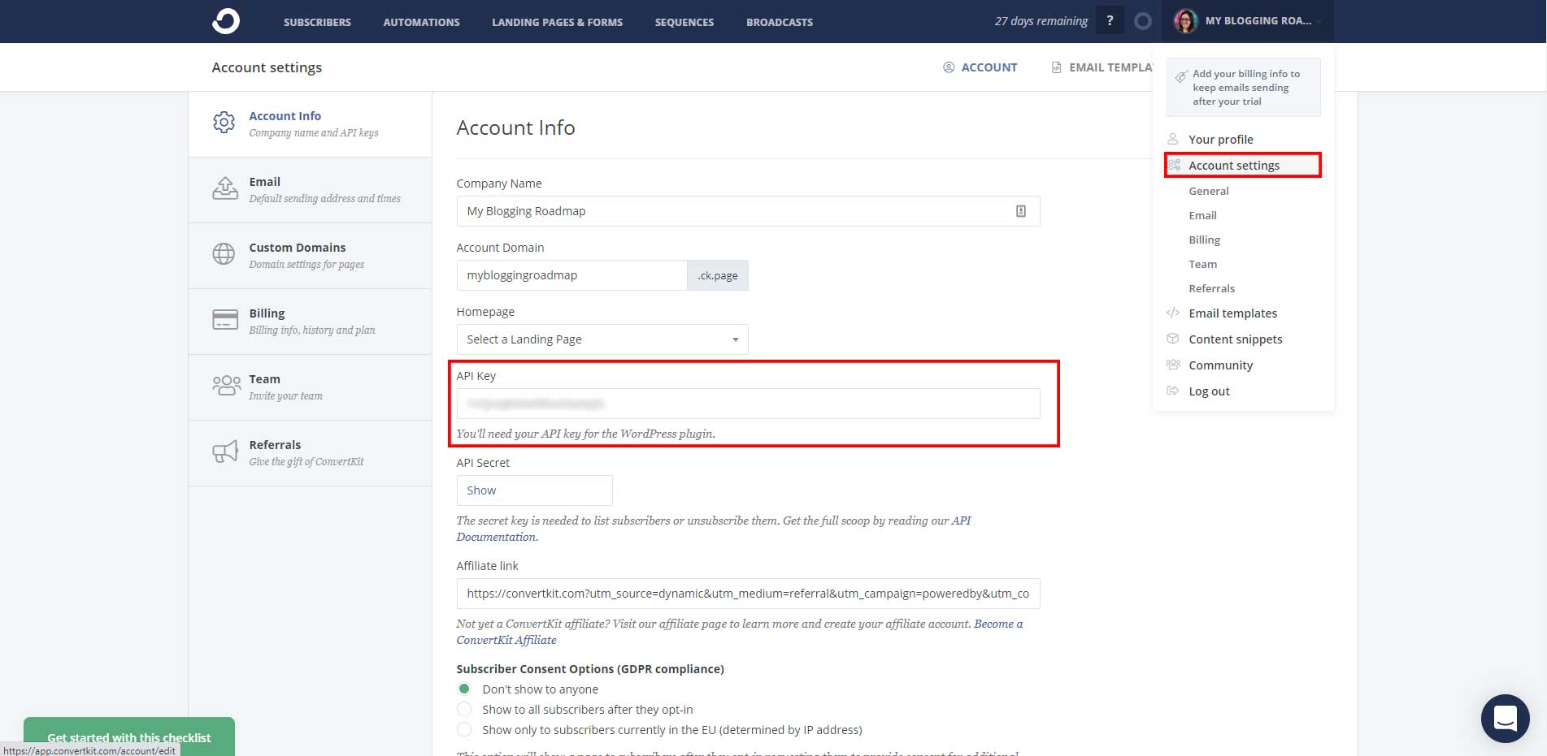Choose Content snippets from user menu
1547x756 pixels.
[1236, 339]
